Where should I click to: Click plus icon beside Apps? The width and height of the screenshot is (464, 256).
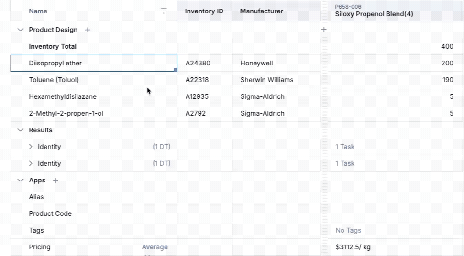pyautogui.click(x=55, y=181)
